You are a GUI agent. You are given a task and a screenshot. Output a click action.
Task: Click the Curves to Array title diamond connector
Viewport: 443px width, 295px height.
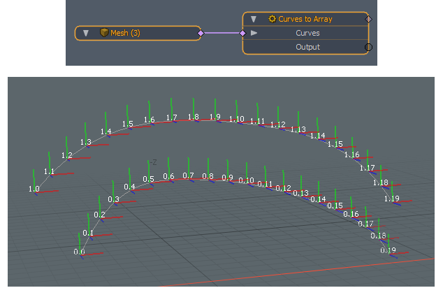tap(368, 19)
